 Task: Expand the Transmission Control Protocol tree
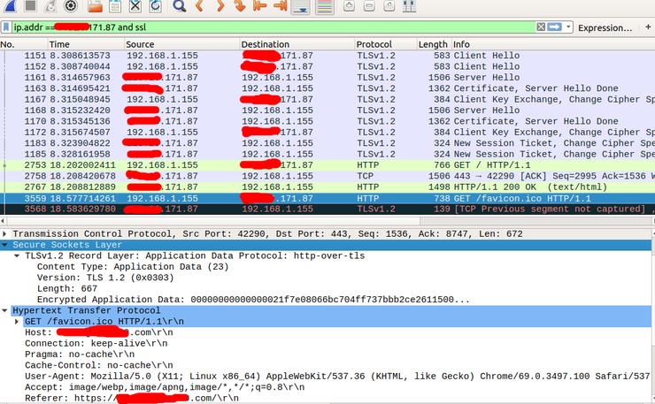(6, 233)
